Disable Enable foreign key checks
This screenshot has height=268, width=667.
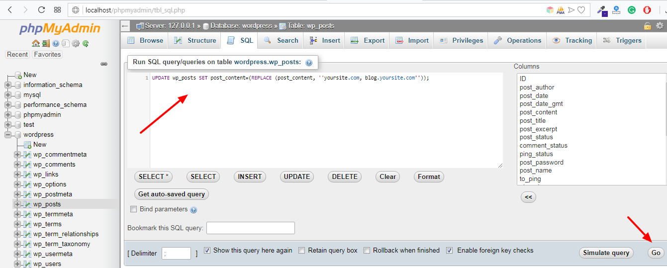pyautogui.click(x=450, y=251)
